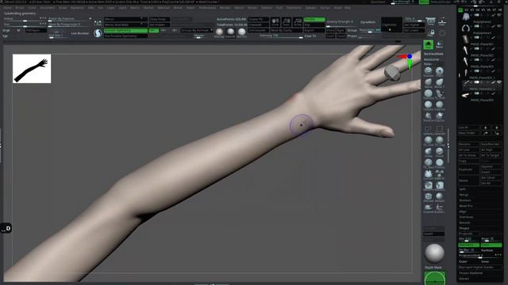Viewport: 508px width, 285px height.
Task: Click the DynaMesh button
Action: coord(368,22)
